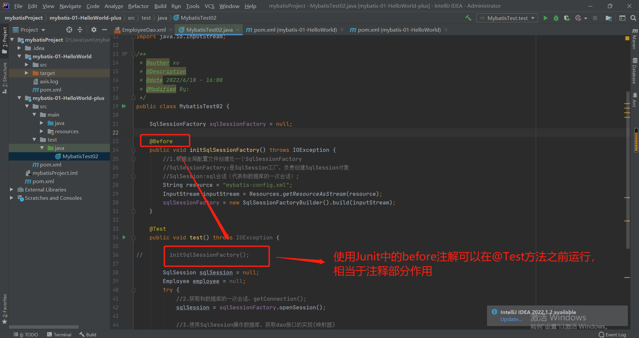Click mybatisProject breadcrumb in navigation bar
The height and width of the screenshot is (338, 639).
pyautogui.click(x=24, y=18)
